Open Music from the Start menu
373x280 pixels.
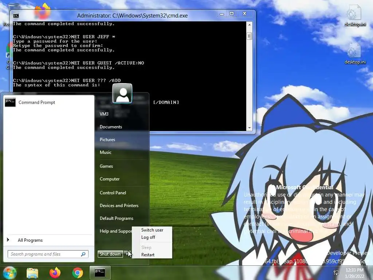pos(106,152)
